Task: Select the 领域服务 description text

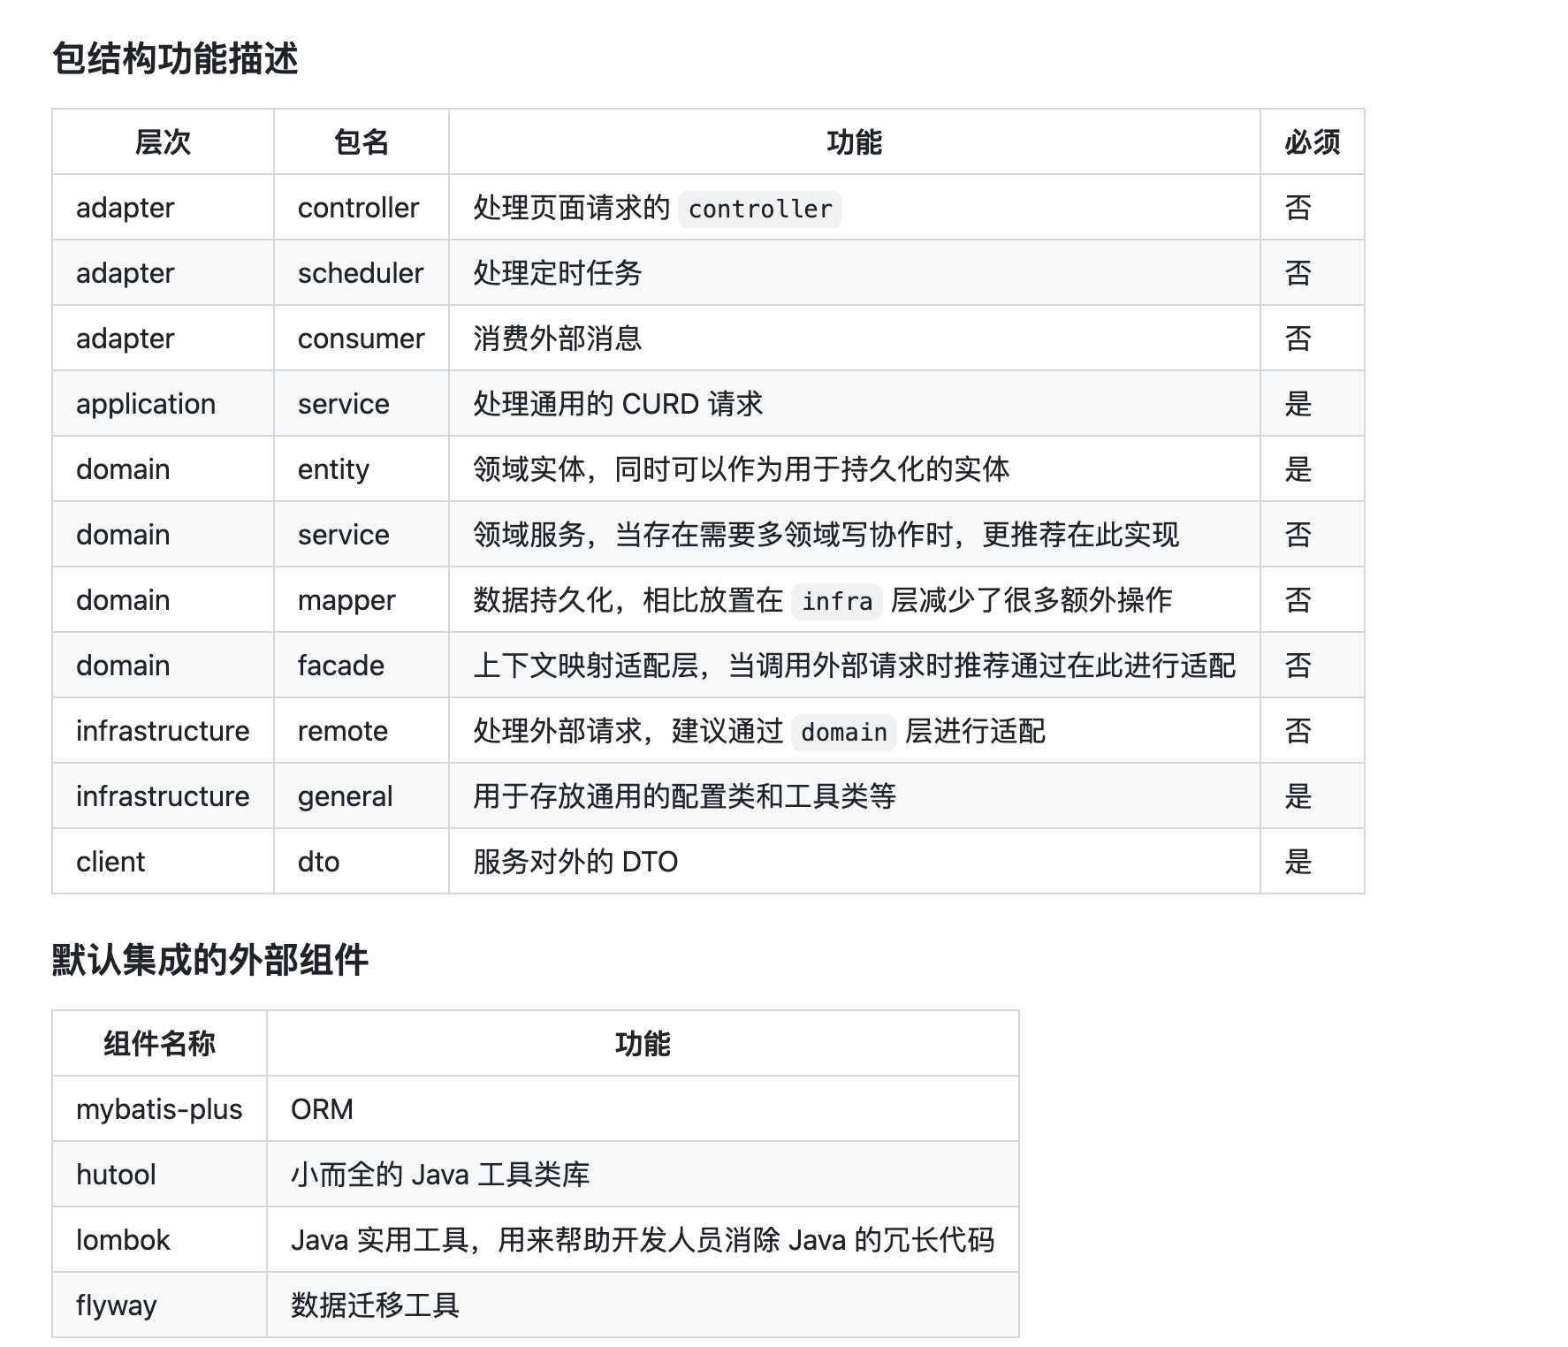Action: click(x=826, y=535)
